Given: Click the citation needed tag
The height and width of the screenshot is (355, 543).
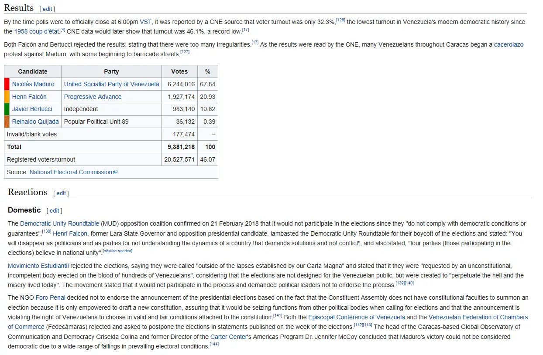Looking at the screenshot, I should (x=117, y=250).
